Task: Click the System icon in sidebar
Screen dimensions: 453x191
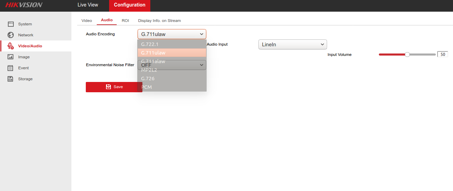Action: (11, 24)
